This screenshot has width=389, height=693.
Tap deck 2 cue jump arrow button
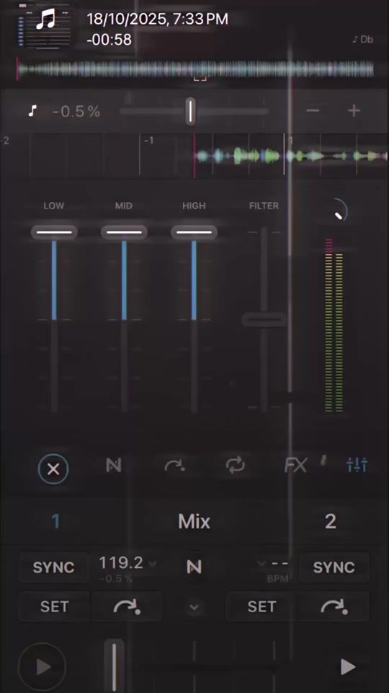(334, 606)
